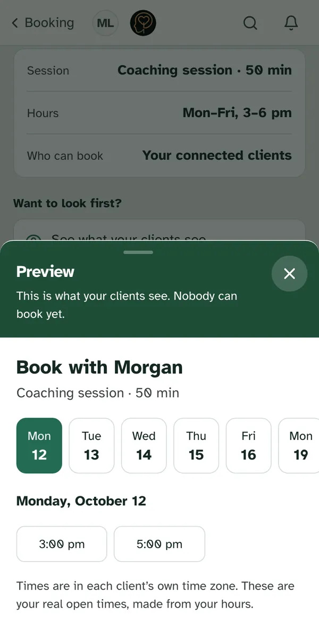This screenshot has height=639, width=319.
Task: Tap the back chevron next to Booking
Action: click(x=15, y=23)
